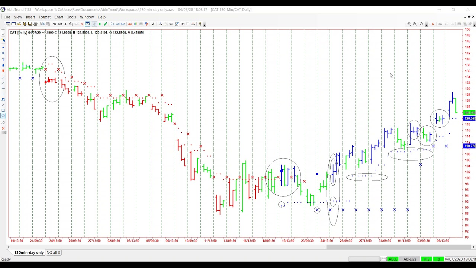Click the help question-mark icon
476x268 pixels.
200,24
